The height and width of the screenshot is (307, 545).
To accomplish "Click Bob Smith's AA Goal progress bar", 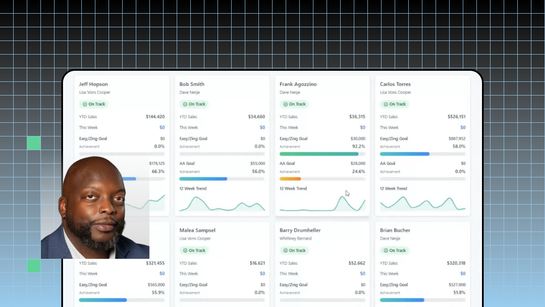I will click(x=222, y=179).
